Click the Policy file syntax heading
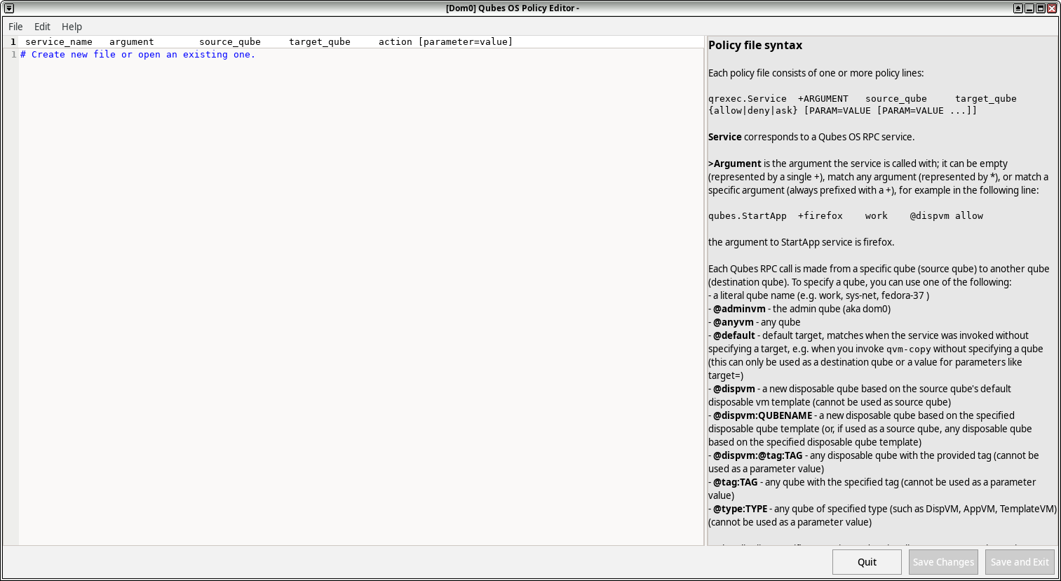 (754, 45)
